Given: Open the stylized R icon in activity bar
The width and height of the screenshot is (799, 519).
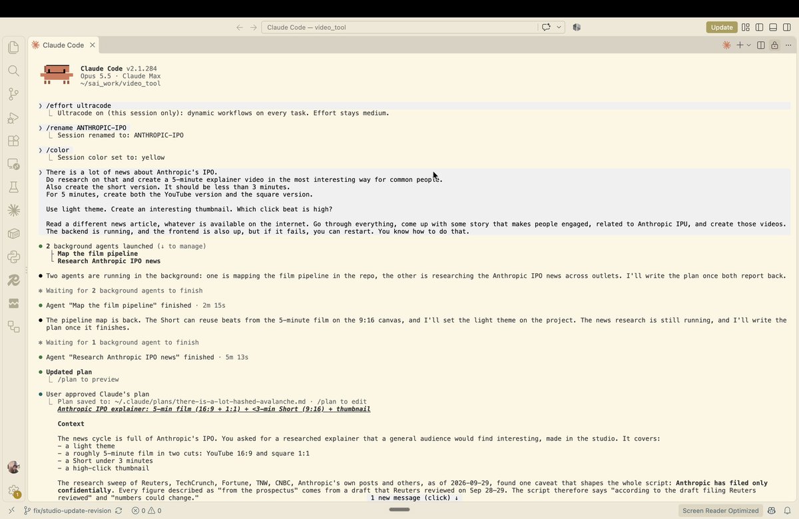Looking at the screenshot, I should click(x=13, y=280).
